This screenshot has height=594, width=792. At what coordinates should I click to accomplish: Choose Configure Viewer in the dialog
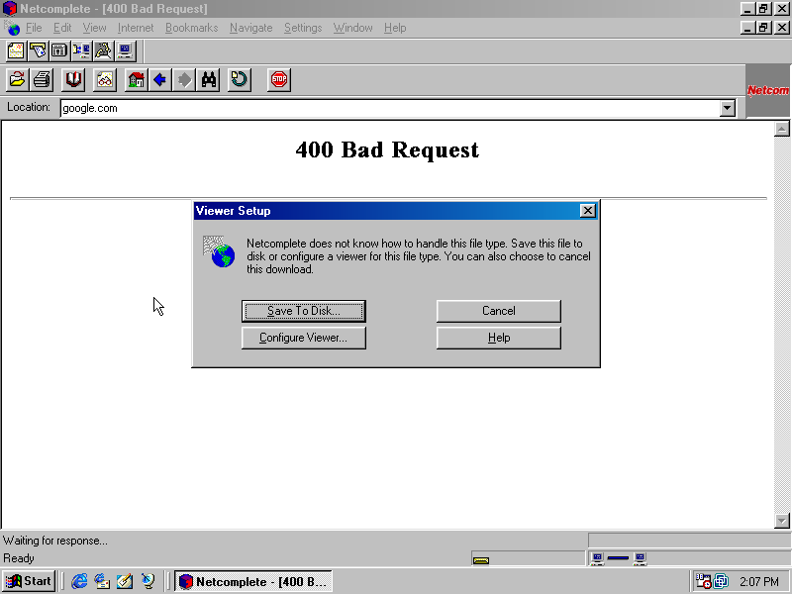tap(303, 338)
